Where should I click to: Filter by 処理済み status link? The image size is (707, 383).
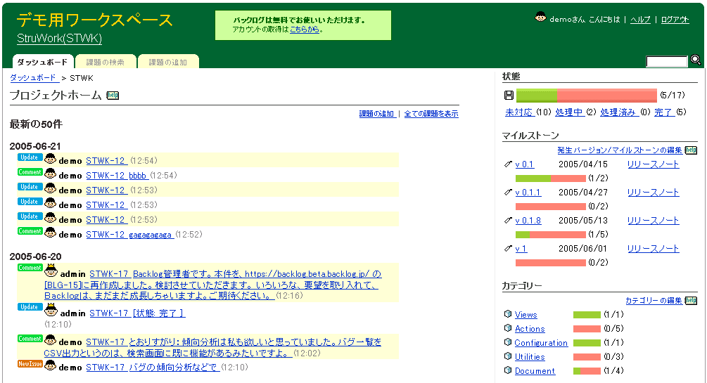620,112
